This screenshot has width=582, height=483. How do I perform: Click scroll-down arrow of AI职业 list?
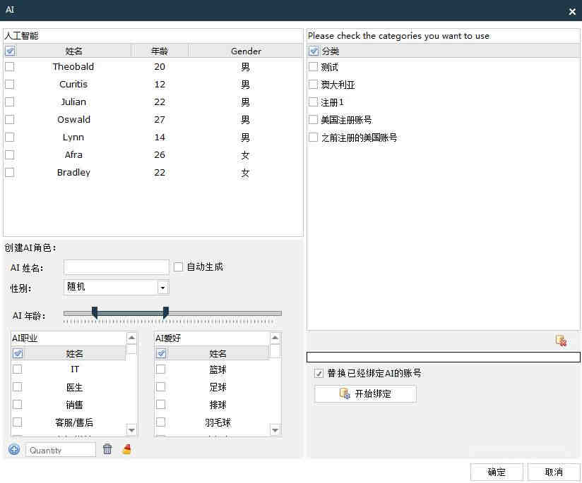[131, 430]
